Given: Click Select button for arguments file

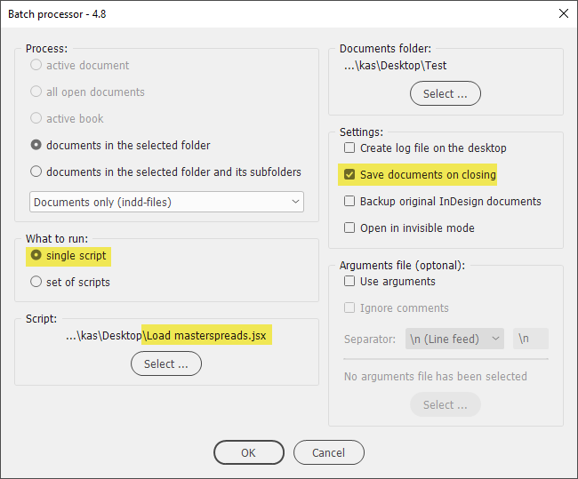Looking at the screenshot, I should point(446,404).
